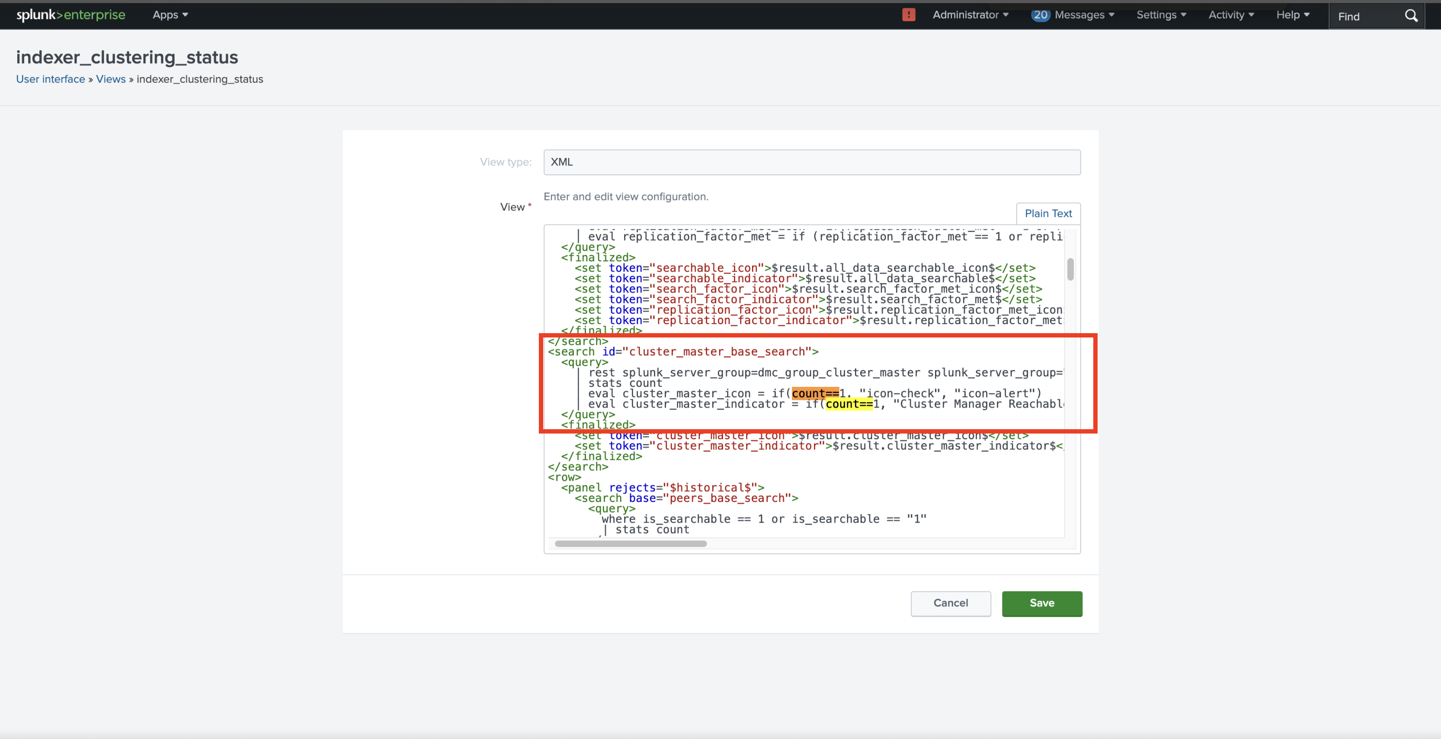The height and width of the screenshot is (739, 1441).
Task: Open the Settings menu
Action: pos(1161,15)
